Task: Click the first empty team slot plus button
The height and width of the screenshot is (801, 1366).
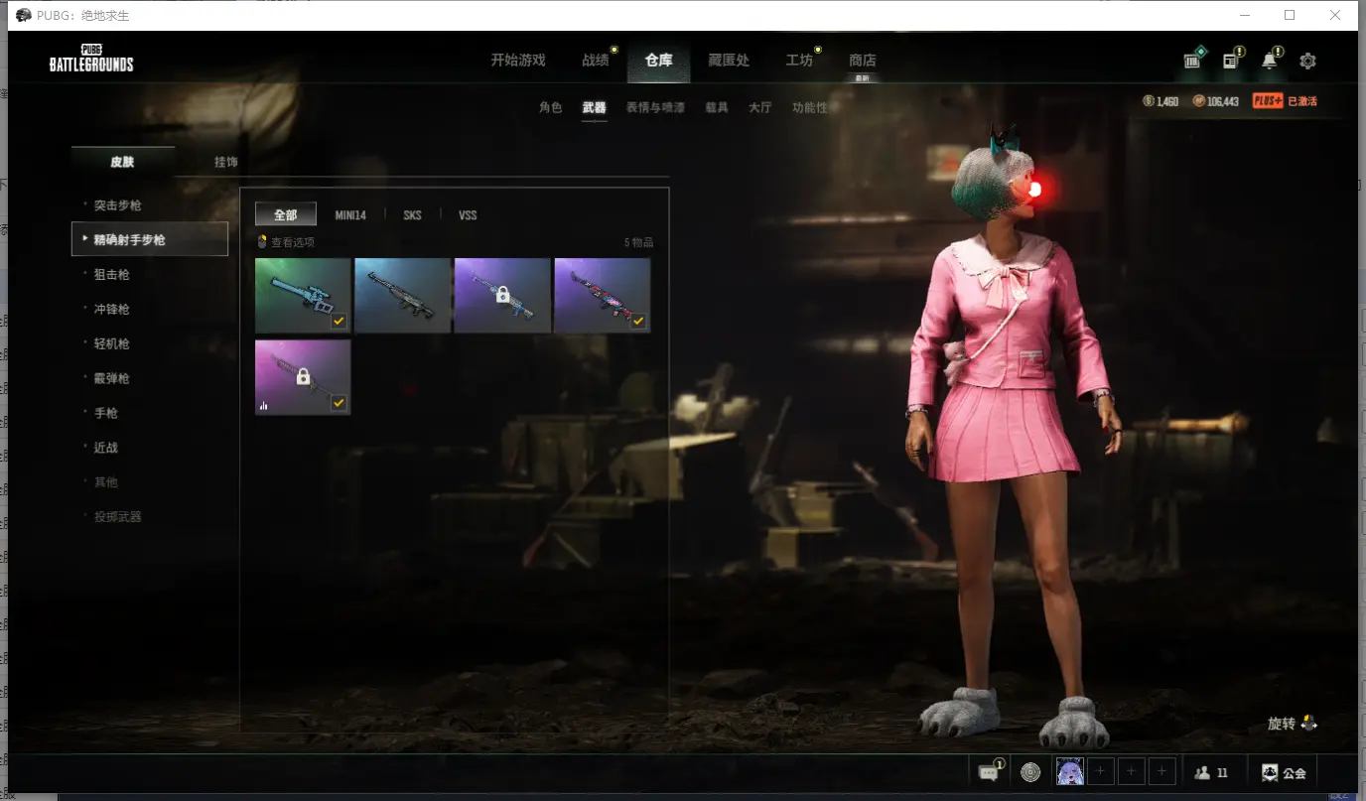Action: pyautogui.click(x=1101, y=772)
